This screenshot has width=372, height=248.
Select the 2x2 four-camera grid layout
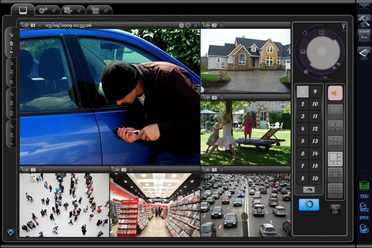335,127
